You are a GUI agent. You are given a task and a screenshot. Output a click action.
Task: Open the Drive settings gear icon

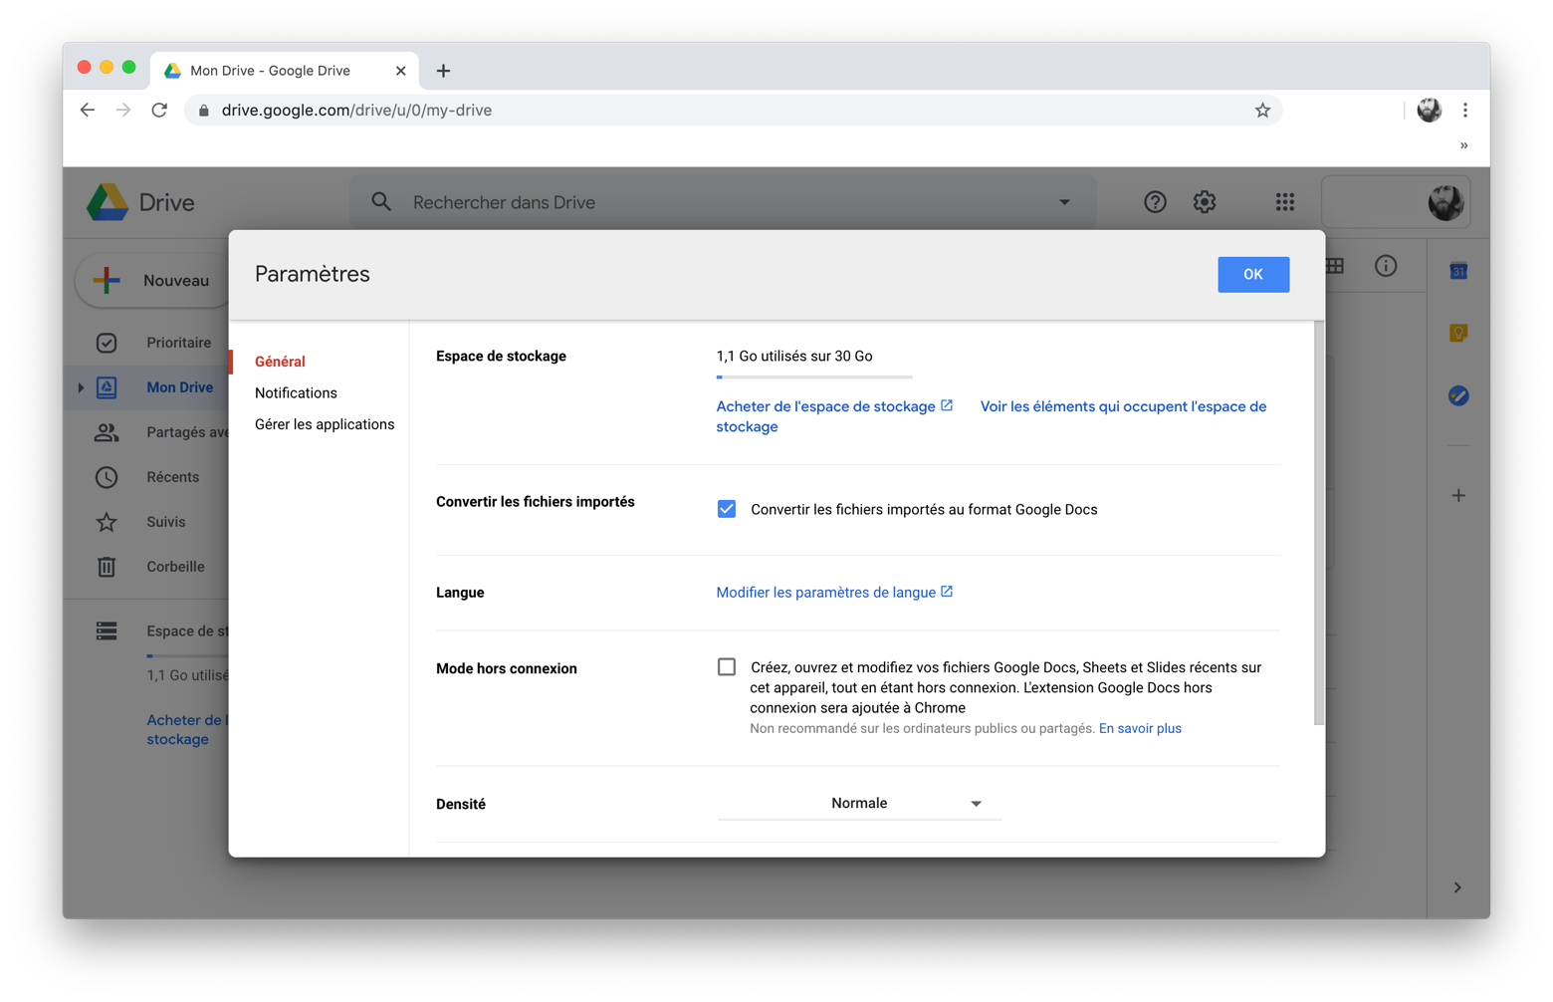click(1205, 202)
